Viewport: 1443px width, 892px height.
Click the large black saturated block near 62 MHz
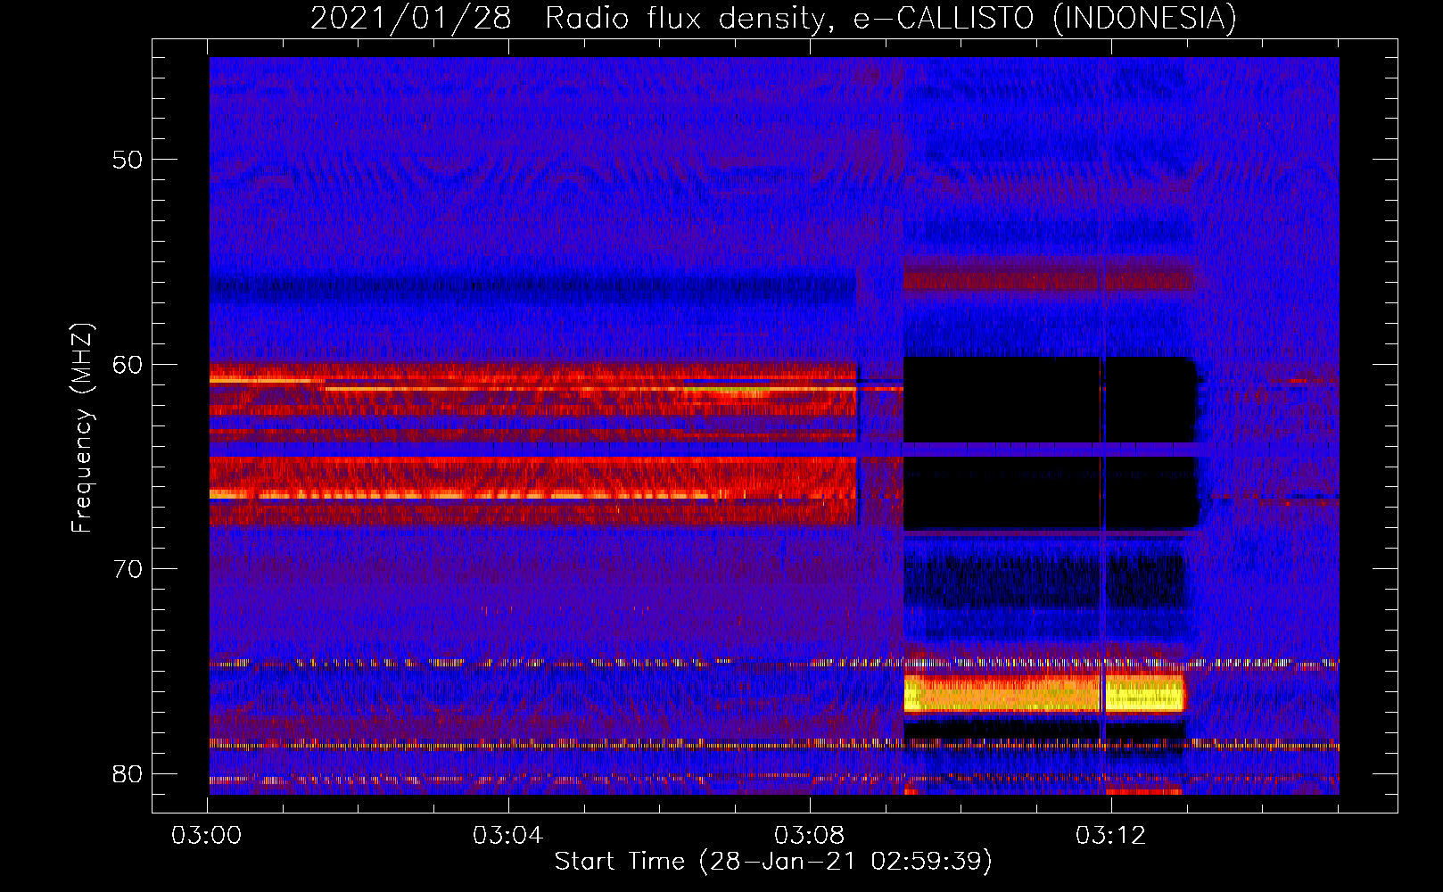(x=1049, y=400)
